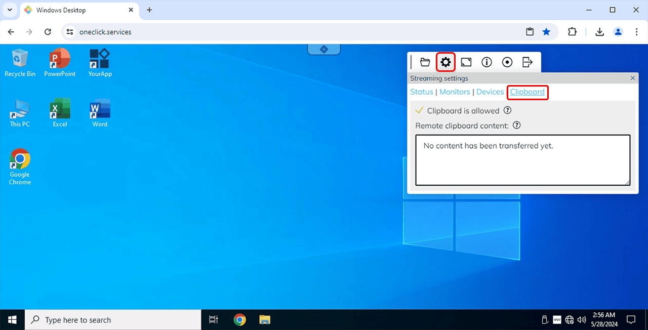Open the Devices tab

[490, 92]
